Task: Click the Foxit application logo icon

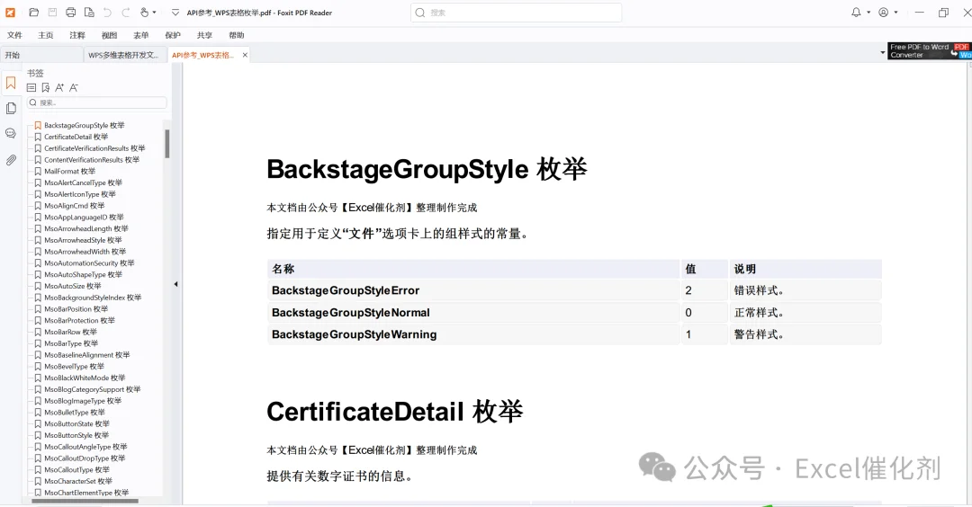Action: pyautogui.click(x=11, y=13)
